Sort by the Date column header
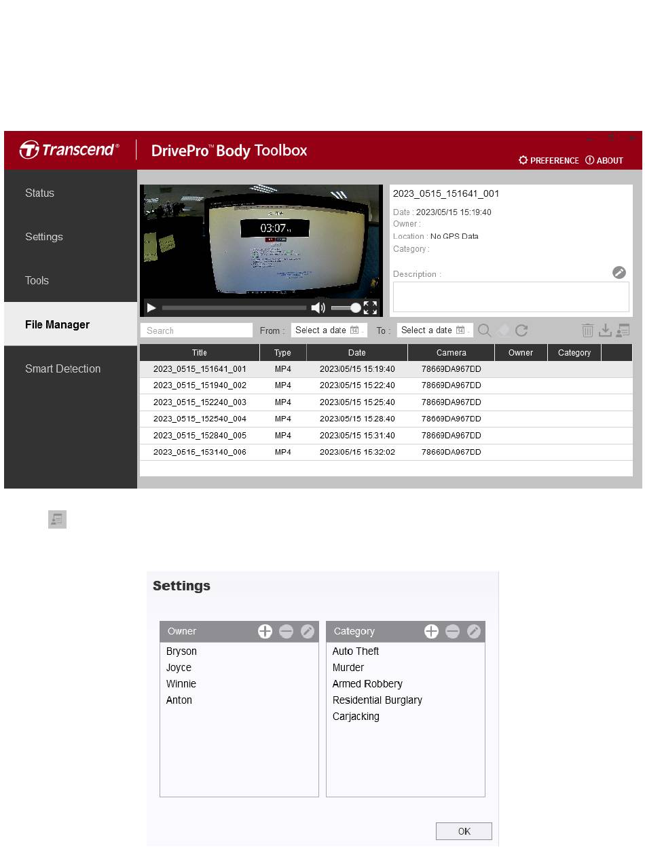Screen dimensions: 645x855 (357, 353)
